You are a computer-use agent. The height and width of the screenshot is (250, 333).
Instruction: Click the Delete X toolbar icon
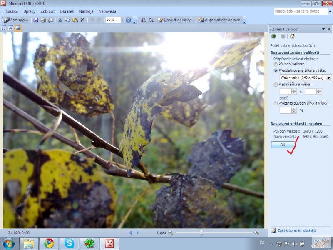(x=82, y=20)
